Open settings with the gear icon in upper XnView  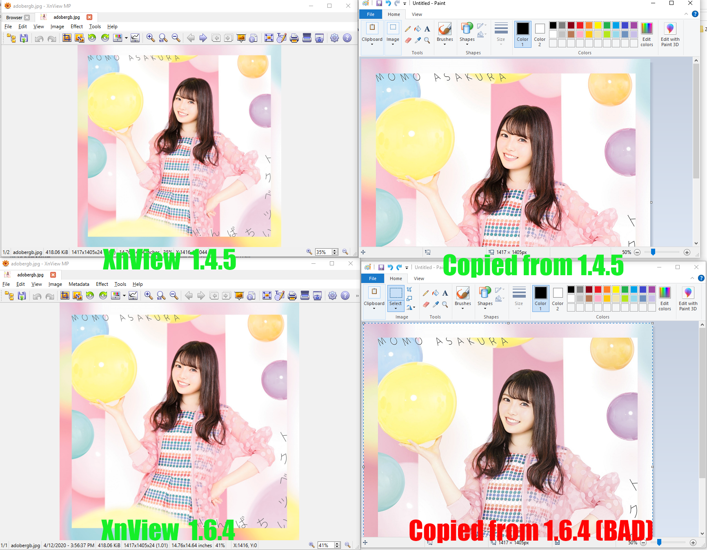pos(334,38)
